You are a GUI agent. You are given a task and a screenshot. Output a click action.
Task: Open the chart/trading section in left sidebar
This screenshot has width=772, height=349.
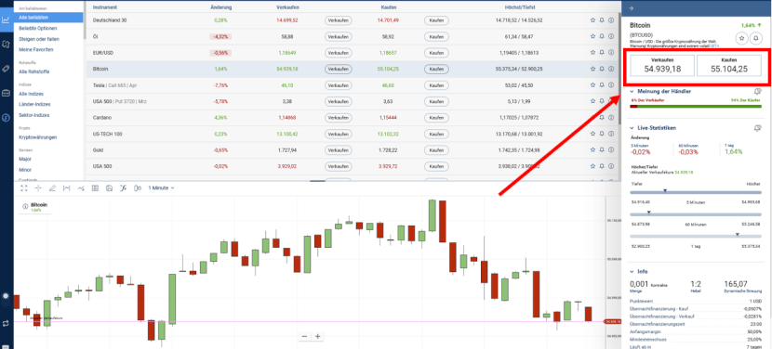(x=6, y=20)
